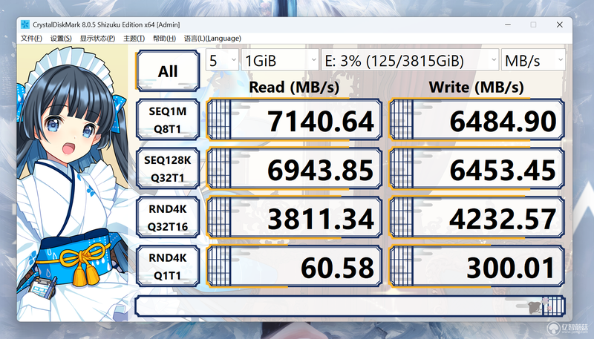The image size is (594, 339).
Task: Click the SEQ128K write result 6453.45
Action: 477,168
